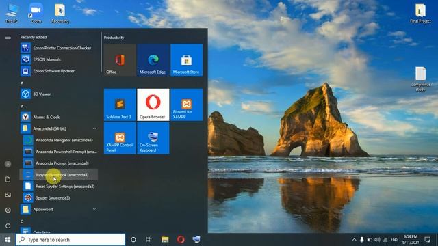Click the ENG language indicator
438x246 pixels.
(x=394, y=240)
